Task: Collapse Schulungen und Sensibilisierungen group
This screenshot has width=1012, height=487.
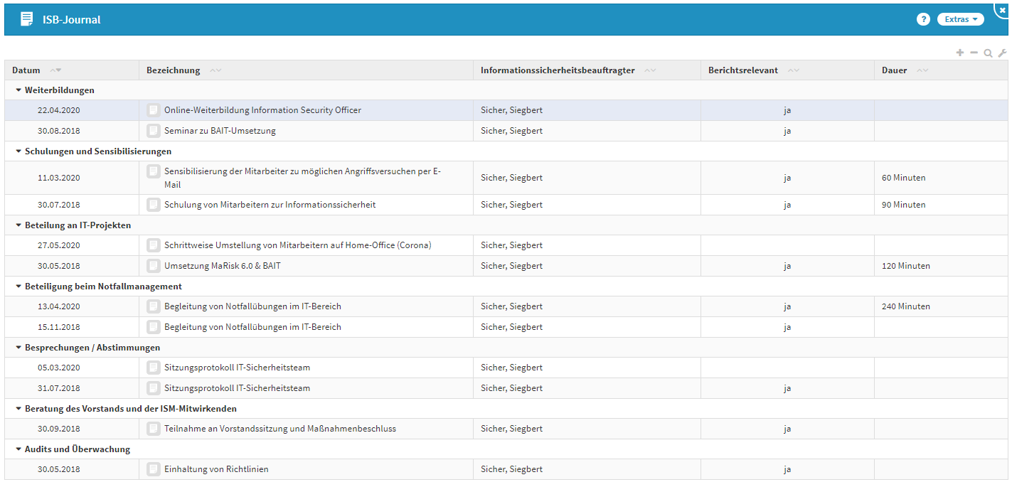Action: [x=18, y=151]
